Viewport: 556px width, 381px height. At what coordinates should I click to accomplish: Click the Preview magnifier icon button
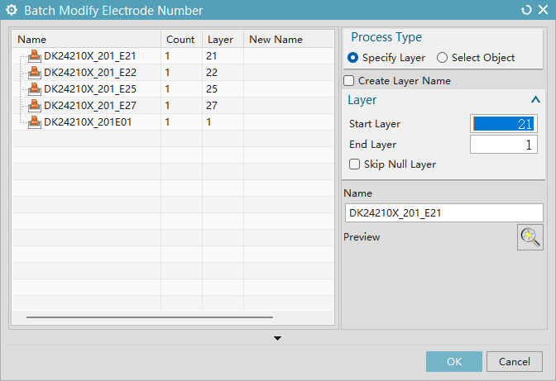point(530,237)
